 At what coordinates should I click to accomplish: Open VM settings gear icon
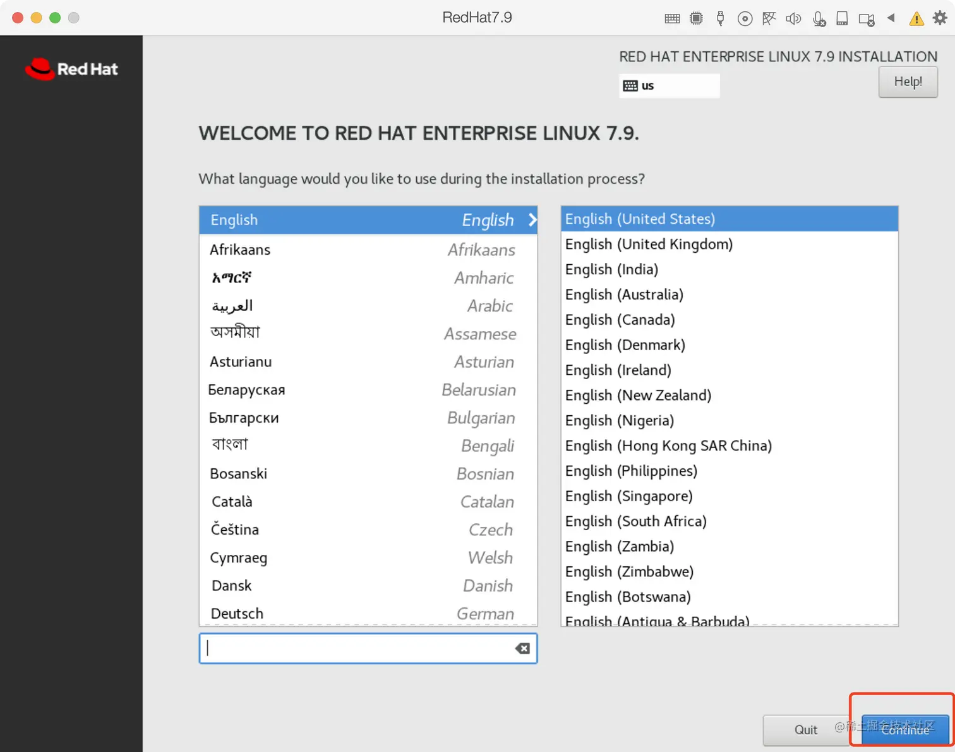[x=940, y=18]
